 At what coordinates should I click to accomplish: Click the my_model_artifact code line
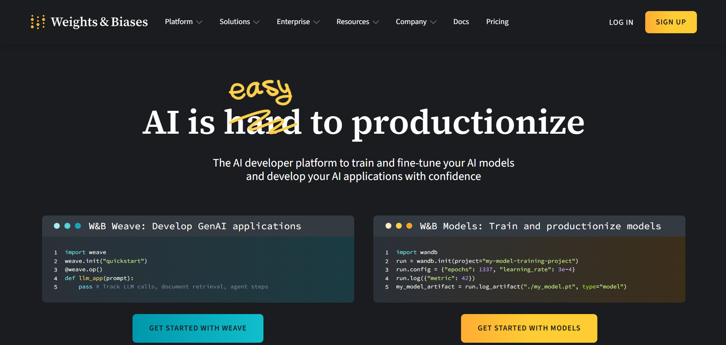511,287
